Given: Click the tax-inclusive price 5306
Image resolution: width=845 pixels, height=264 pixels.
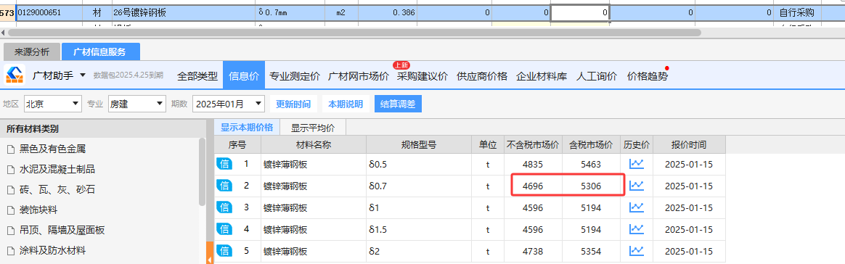Looking at the screenshot, I should click(591, 186).
